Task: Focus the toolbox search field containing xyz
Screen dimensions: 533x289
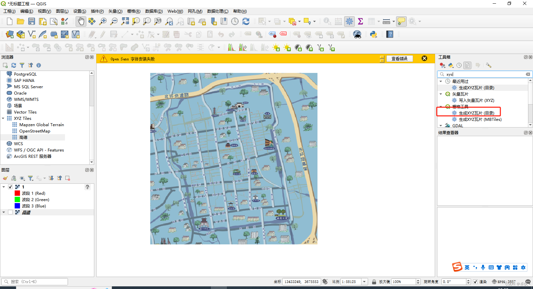Action: pyautogui.click(x=485, y=74)
